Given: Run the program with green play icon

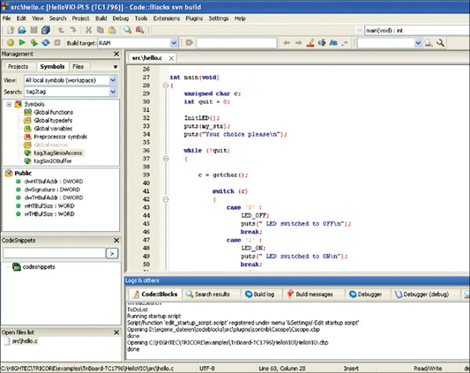Looking at the screenshot, I should [x=21, y=42].
